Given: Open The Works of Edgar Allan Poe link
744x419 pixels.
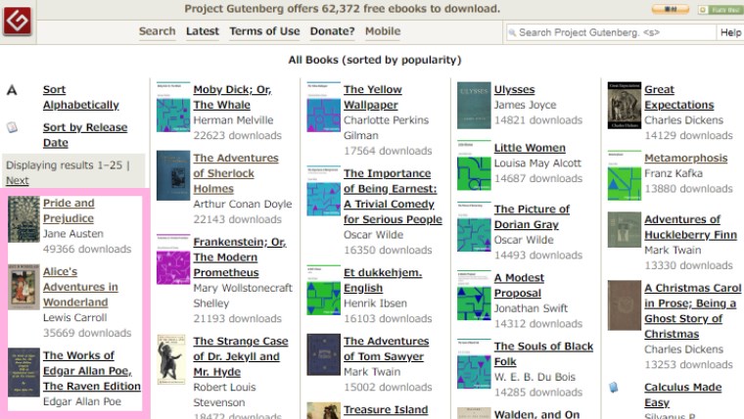Looking at the screenshot, I should click(x=92, y=371).
